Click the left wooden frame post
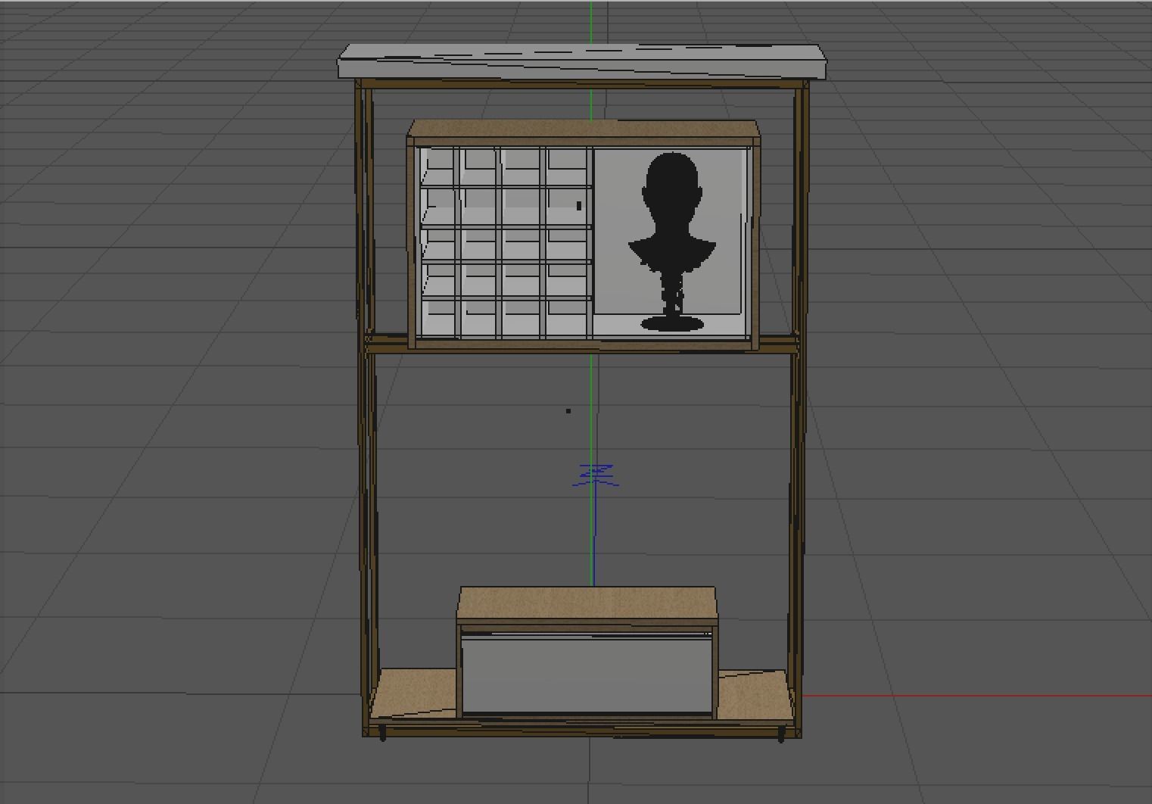Image resolution: width=1152 pixels, height=804 pixels. 366,409
